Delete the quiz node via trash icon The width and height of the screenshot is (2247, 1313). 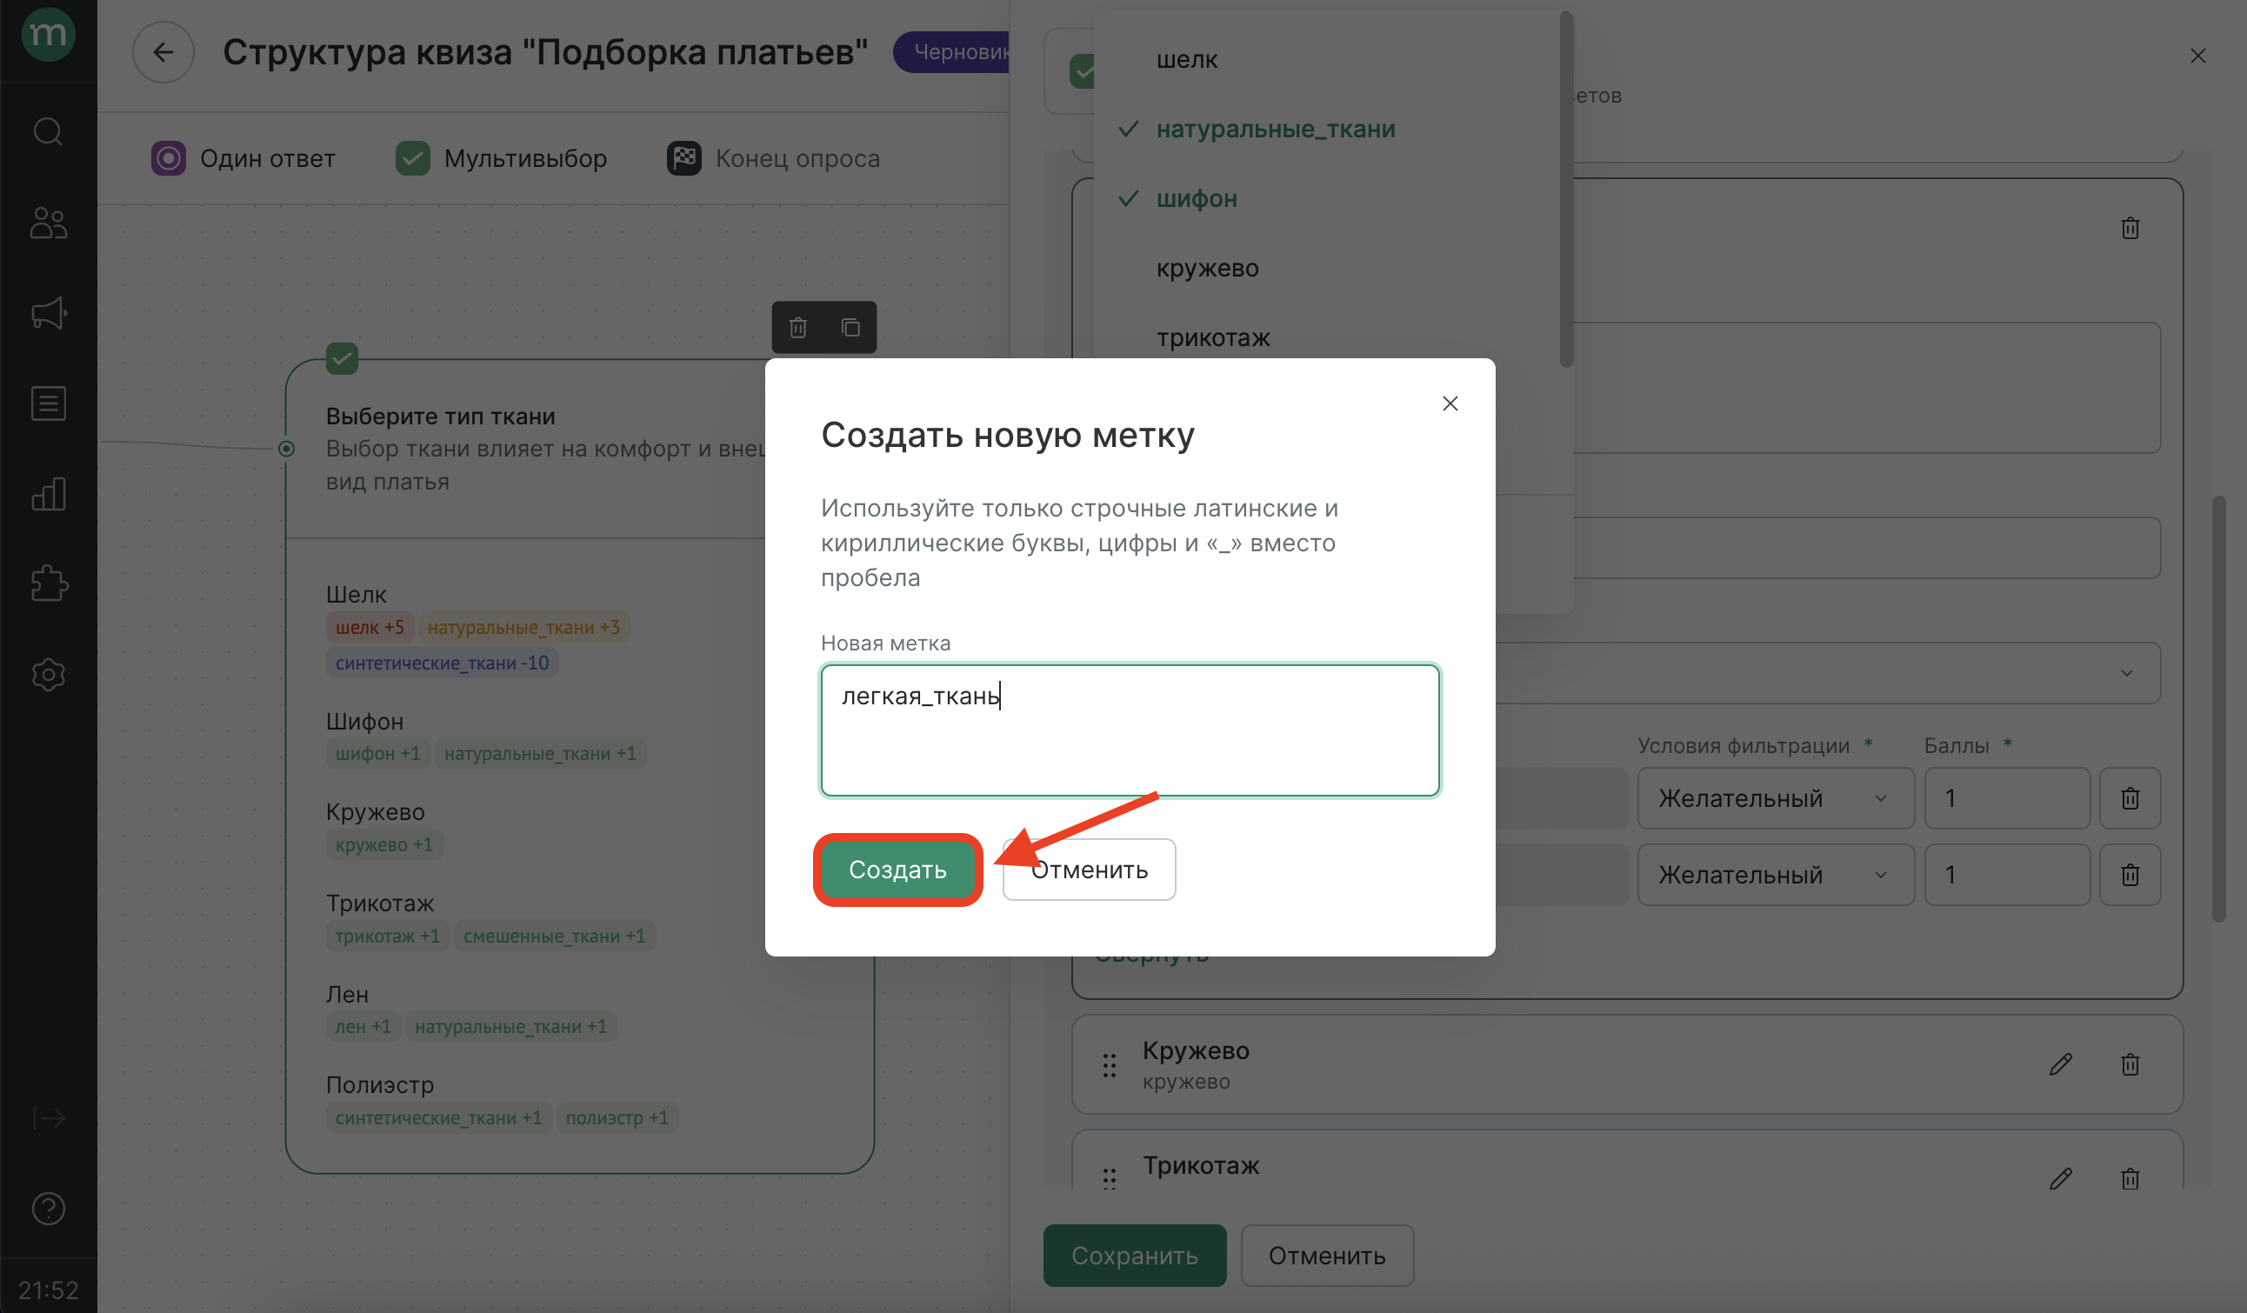point(798,327)
